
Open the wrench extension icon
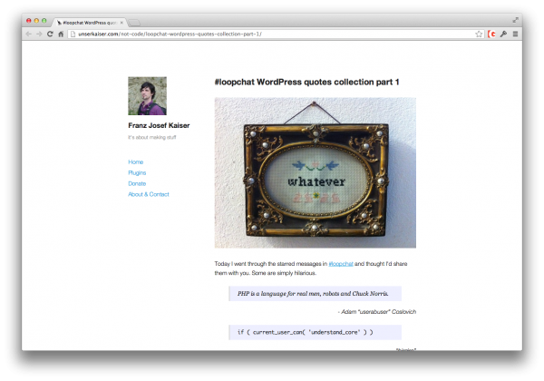pyautogui.click(x=503, y=34)
